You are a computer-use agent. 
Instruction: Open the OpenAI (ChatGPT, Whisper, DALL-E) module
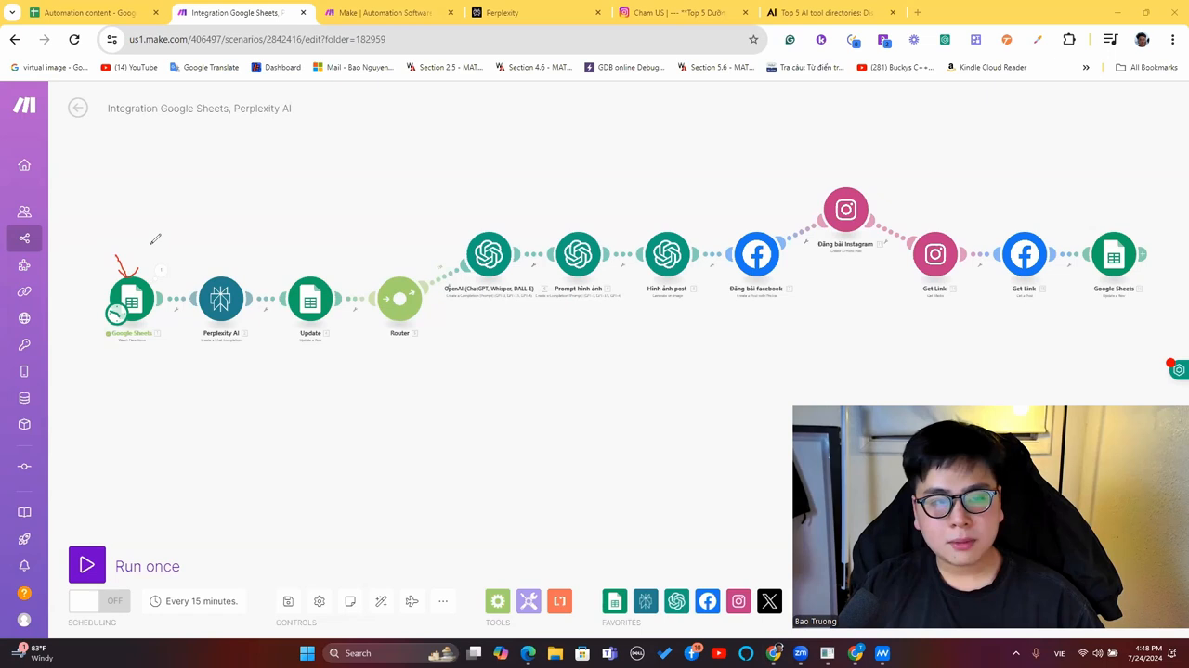tap(489, 254)
